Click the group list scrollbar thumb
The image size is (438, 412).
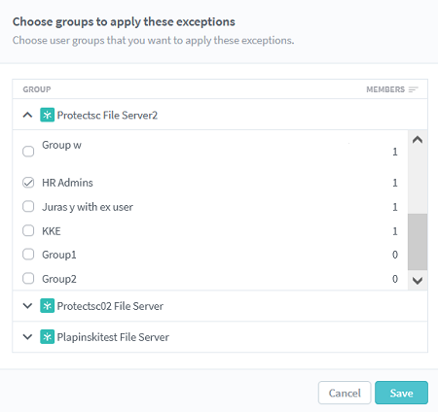tap(418, 242)
